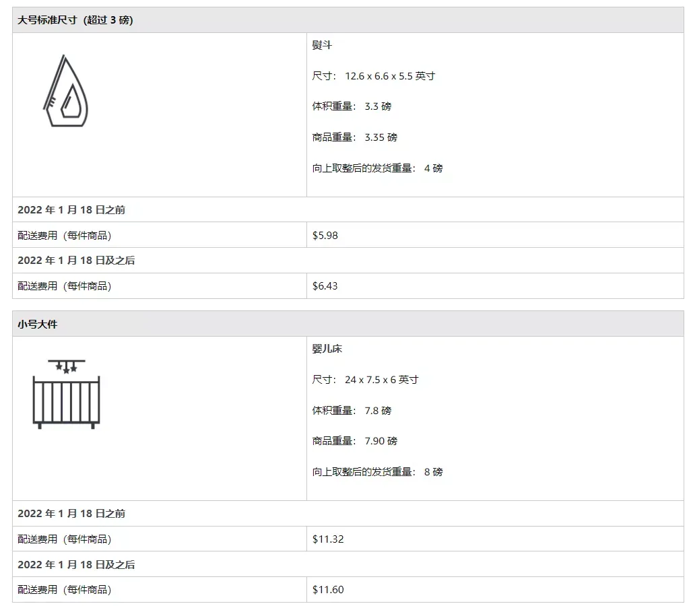Click crib dimensions 24 x 7.5 x 6 英寸
The height and width of the screenshot is (606, 691).
365,380
